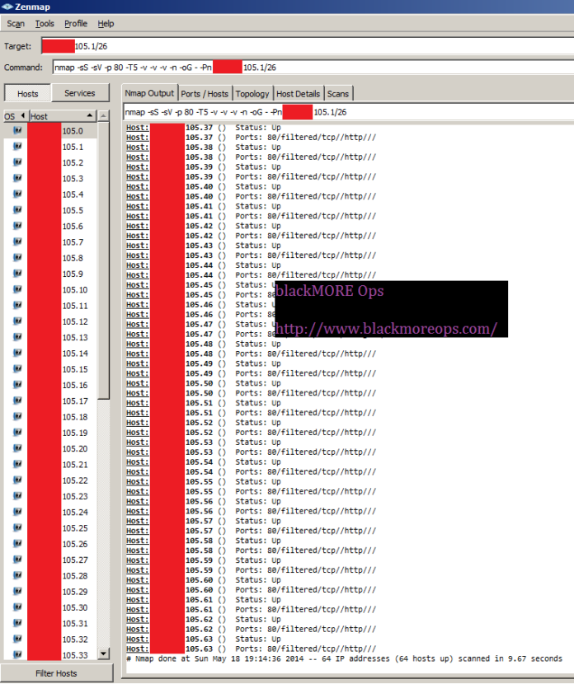574x684 pixels.
Task: Click OS icon for host 105.12
Action: coord(17,321)
